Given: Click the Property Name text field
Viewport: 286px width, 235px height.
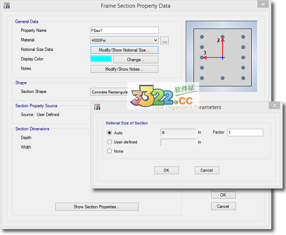Looking at the screenshot, I should click(124, 31).
